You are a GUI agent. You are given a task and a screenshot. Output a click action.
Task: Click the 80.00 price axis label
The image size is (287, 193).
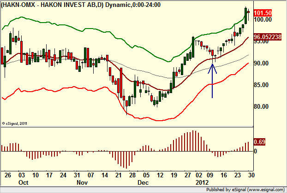click(x=261, y=106)
